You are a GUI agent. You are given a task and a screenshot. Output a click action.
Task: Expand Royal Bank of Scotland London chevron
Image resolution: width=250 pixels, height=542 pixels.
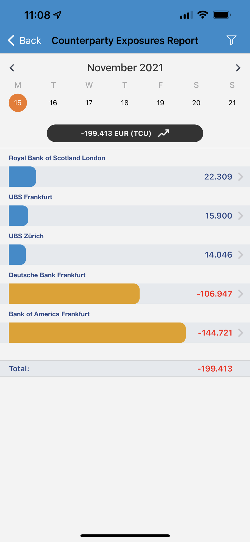click(241, 177)
